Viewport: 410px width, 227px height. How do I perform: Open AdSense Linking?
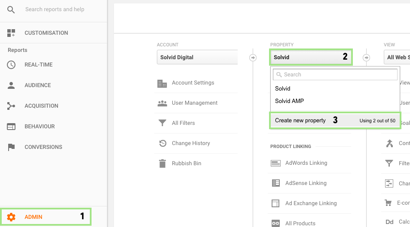(306, 183)
